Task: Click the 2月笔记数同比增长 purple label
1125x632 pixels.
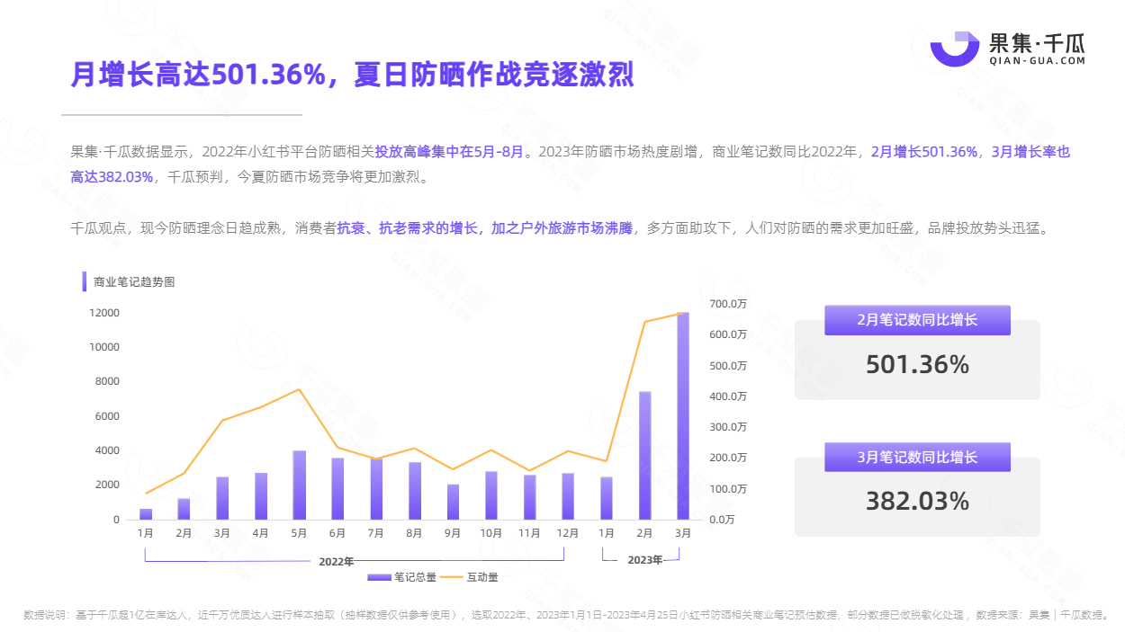Action: pyautogui.click(x=917, y=320)
